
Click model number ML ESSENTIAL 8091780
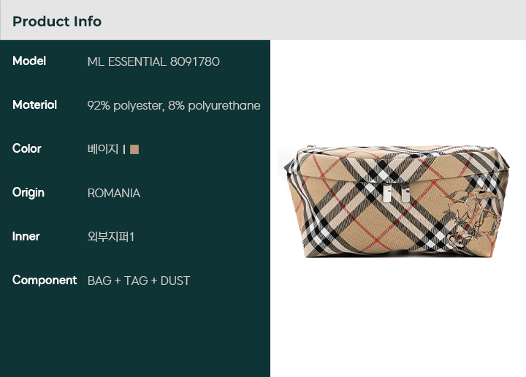click(x=153, y=61)
